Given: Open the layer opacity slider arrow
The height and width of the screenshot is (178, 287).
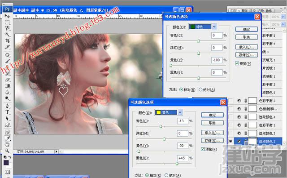Looking at the screenshot, I should pos(283,17).
